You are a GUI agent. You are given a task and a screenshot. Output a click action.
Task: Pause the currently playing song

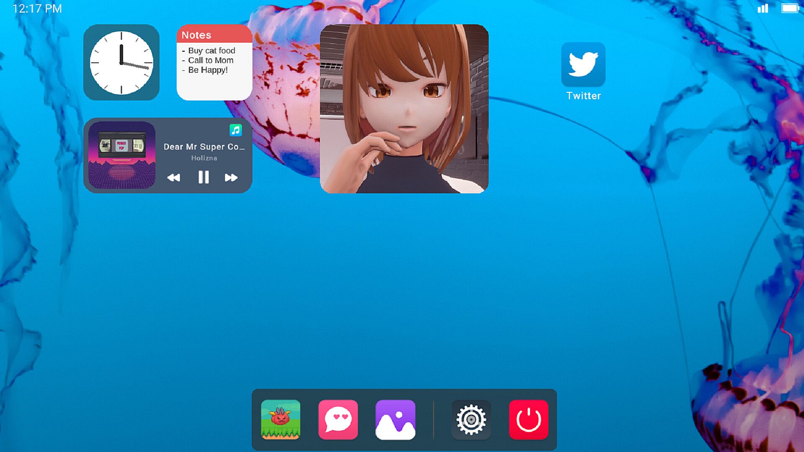pyautogui.click(x=204, y=177)
